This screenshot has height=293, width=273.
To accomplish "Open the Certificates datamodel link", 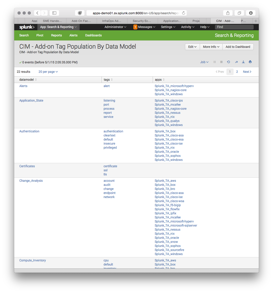I will [27, 166].
